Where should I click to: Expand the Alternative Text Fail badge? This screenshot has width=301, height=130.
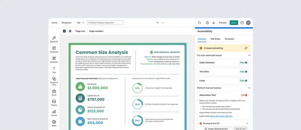pyautogui.click(x=244, y=95)
